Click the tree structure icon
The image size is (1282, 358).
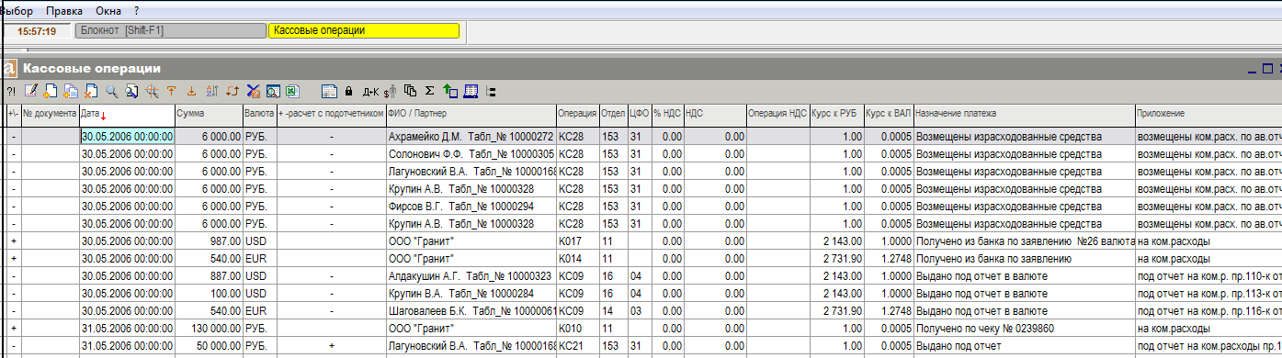tap(490, 92)
